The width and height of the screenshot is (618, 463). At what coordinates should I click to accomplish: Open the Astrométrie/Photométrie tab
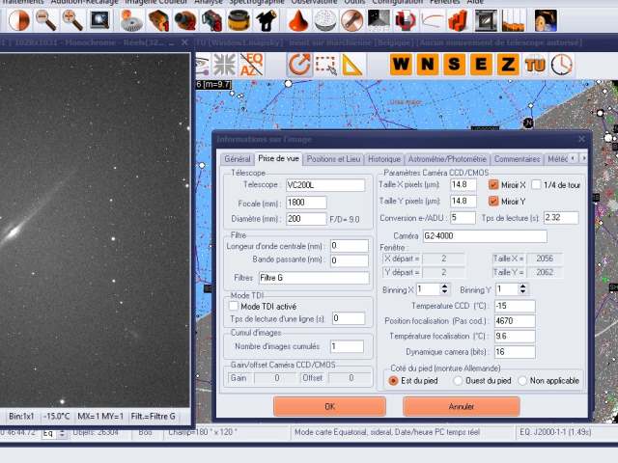tap(447, 159)
